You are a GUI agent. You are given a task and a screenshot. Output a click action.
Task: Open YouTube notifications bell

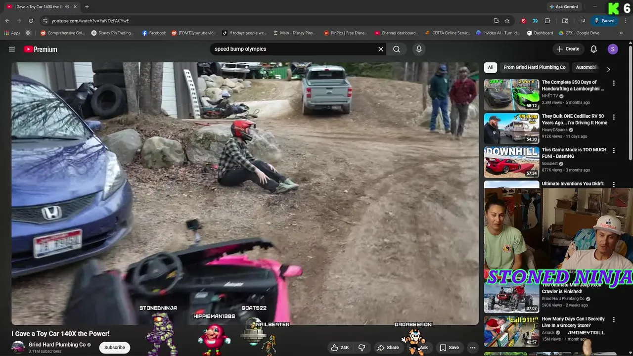(594, 49)
